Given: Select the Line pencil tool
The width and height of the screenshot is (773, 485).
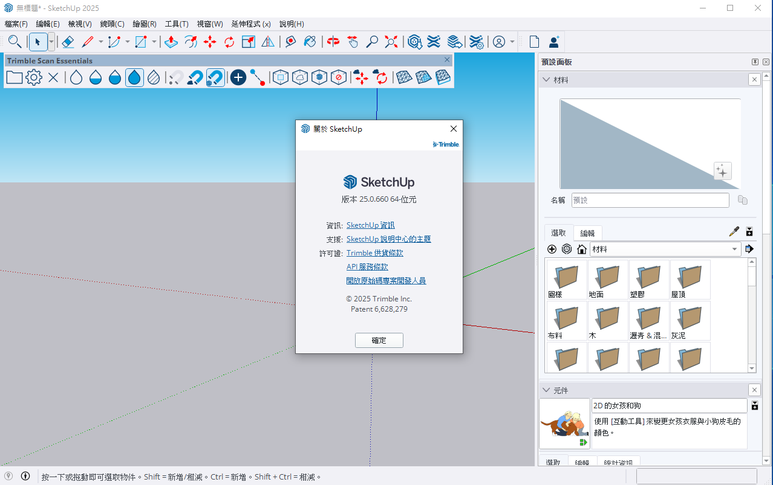Looking at the screenshot, I should [x=88, y=42].
